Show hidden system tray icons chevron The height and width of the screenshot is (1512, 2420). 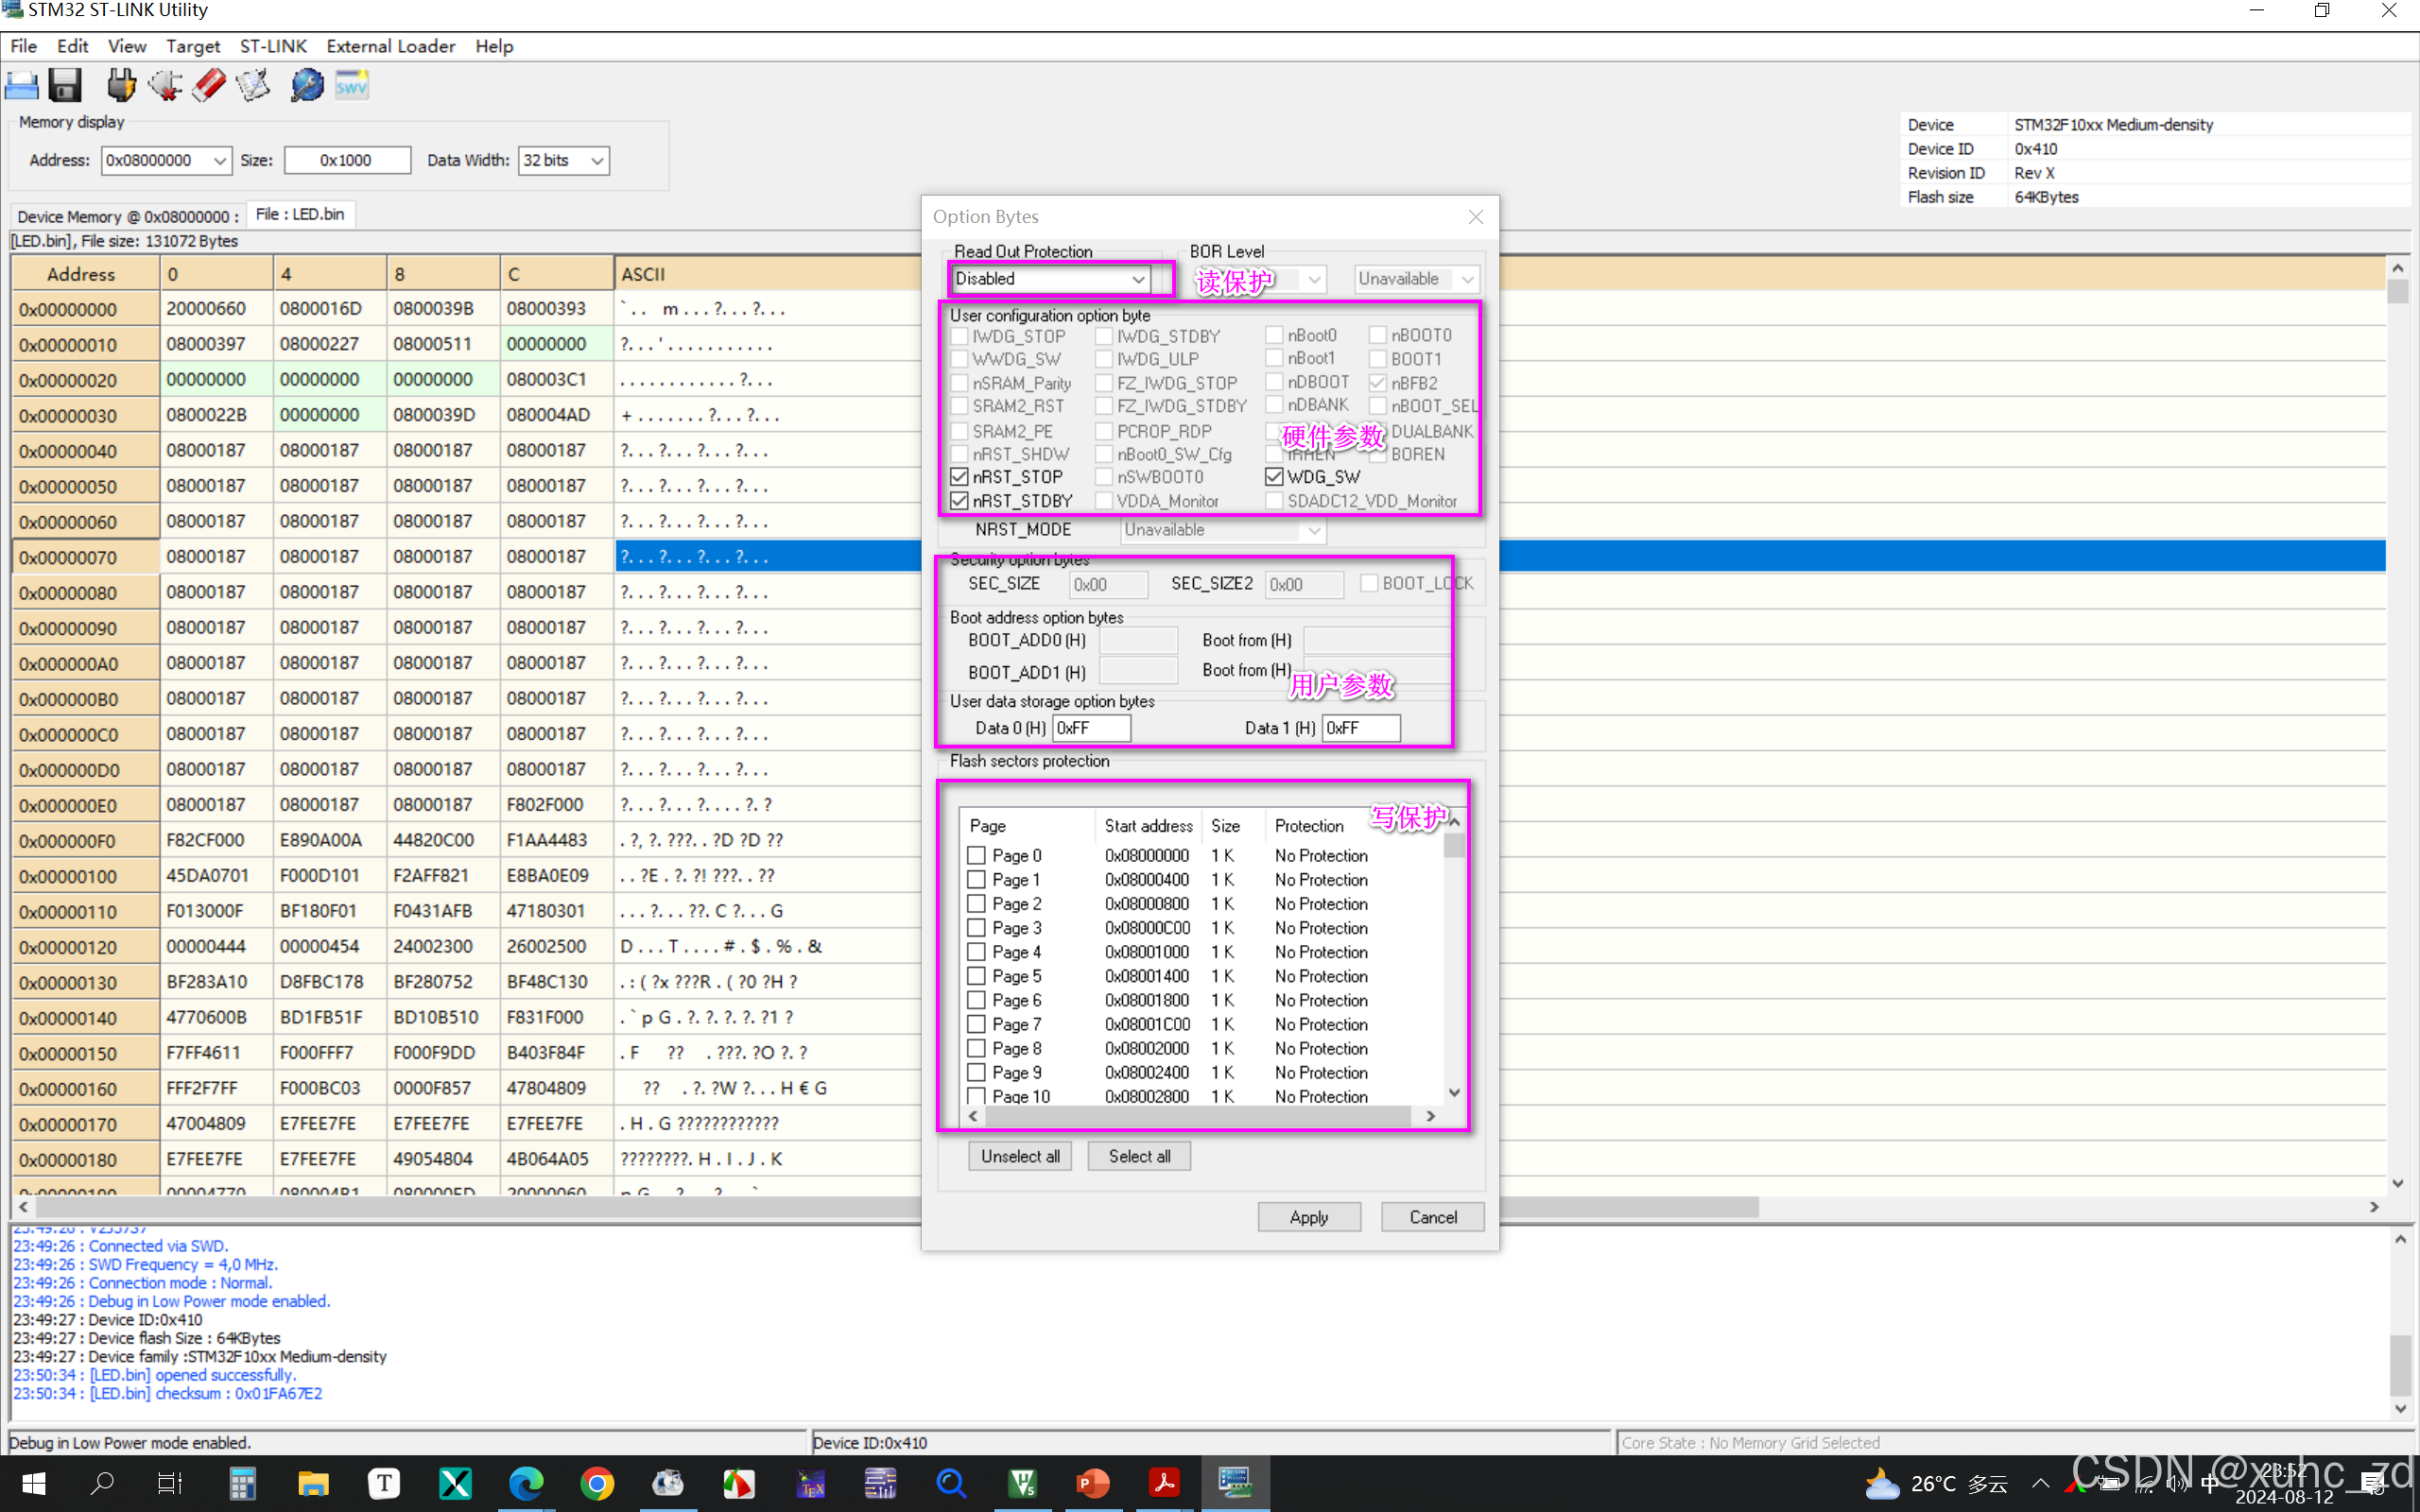(x=2040, y=1483)
